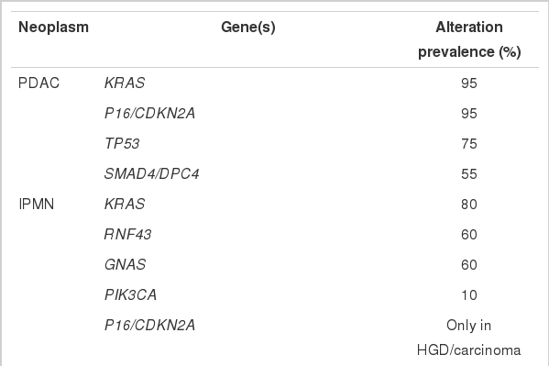Click P16/CDKN2A gene under IPMN
This screenshot has height=366, width=549.
pos(149,326)
